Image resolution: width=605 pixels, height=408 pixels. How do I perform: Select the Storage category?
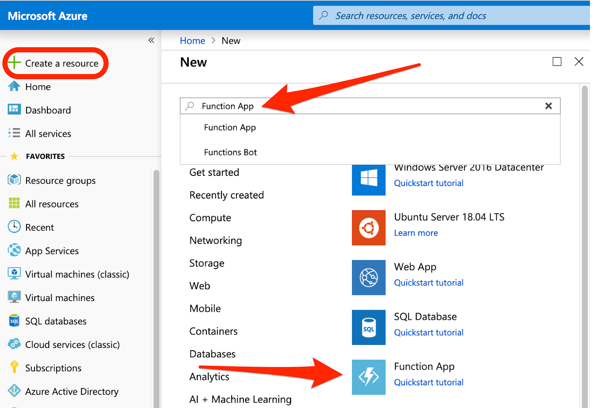(207, 263)
